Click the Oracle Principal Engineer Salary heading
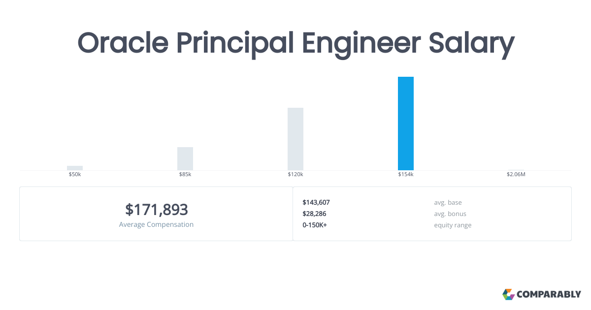This screenshot has height=310, width=591. pos(296,43)
